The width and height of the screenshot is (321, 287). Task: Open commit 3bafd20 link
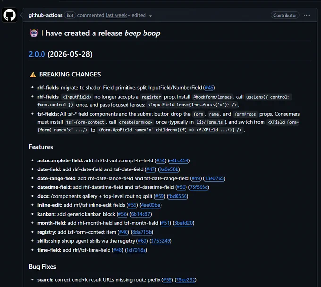coord(184,223)
